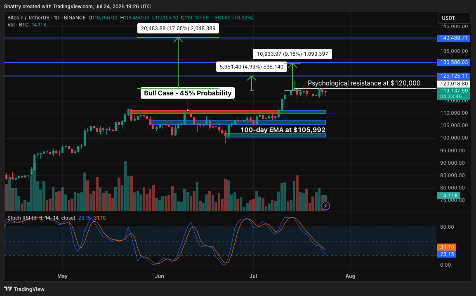Click the current price 119,137.59 label
Image resolution: width=476 pixels, height=296 pixels.
click(x=454, y=91)
